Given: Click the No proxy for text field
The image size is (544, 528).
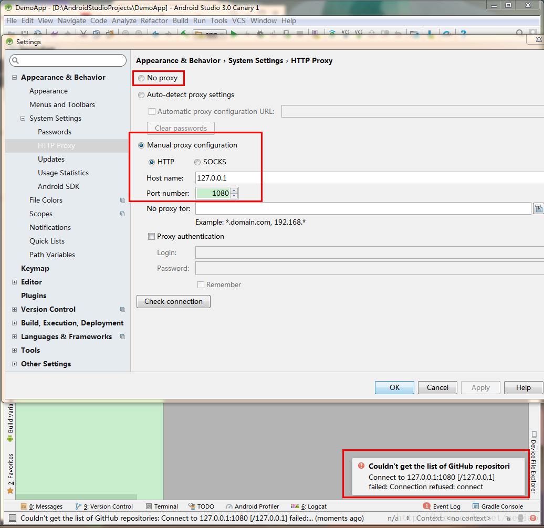Looking at the screenshot, I should tap(363, 209).
